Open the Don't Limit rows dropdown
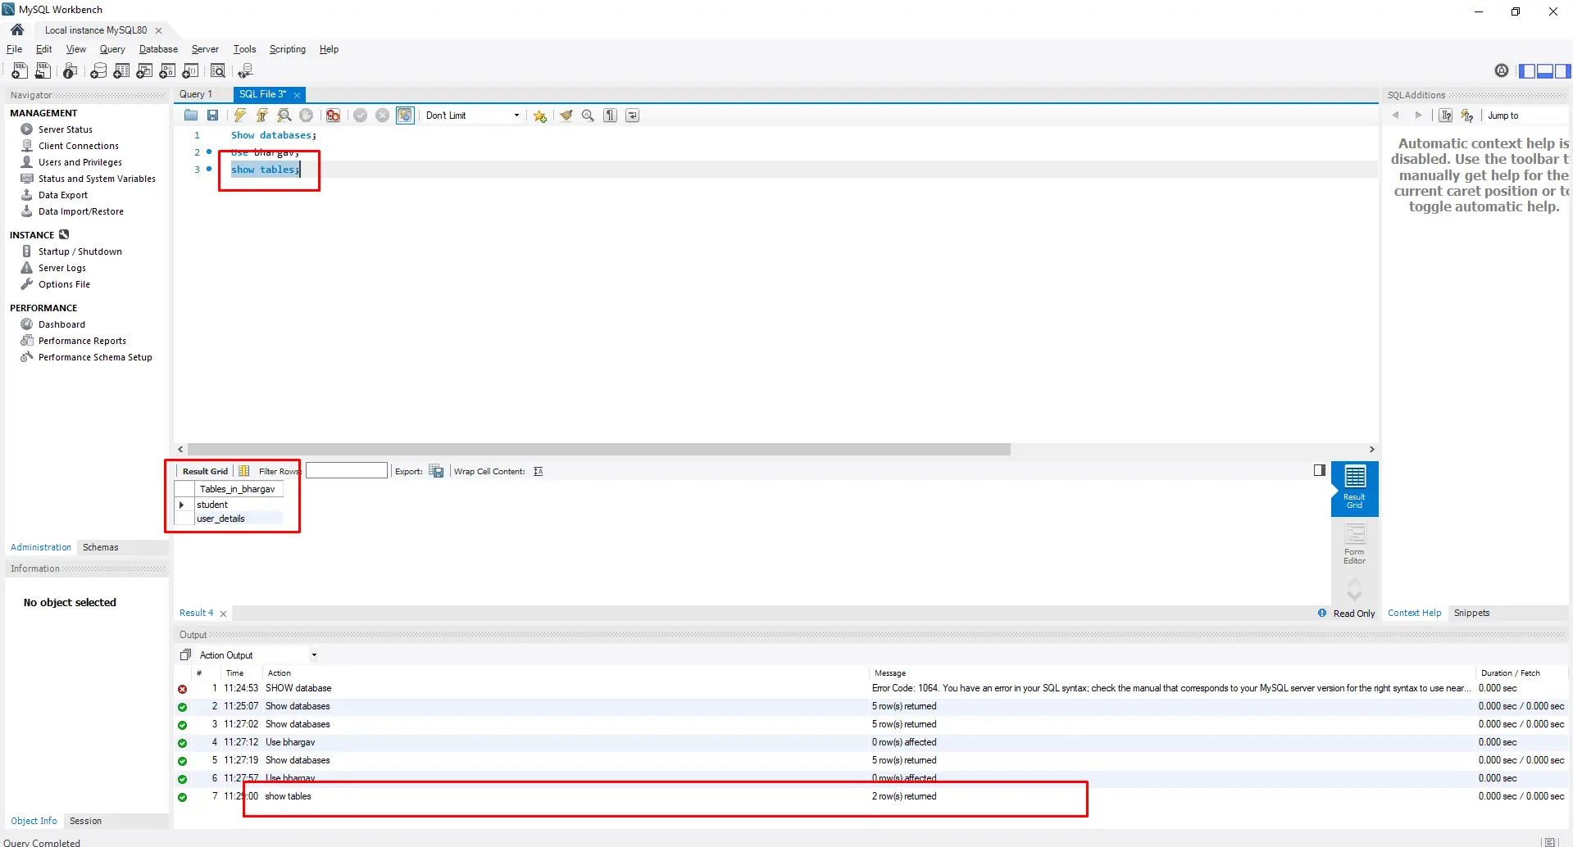The height and width of the screenshot is (847, 1573). click(472, 115)
